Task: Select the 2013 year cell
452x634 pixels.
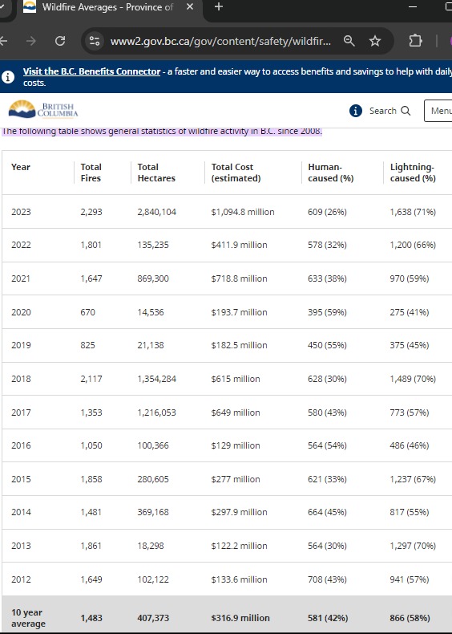Action: pyautogui.click(x=21, y=546)
